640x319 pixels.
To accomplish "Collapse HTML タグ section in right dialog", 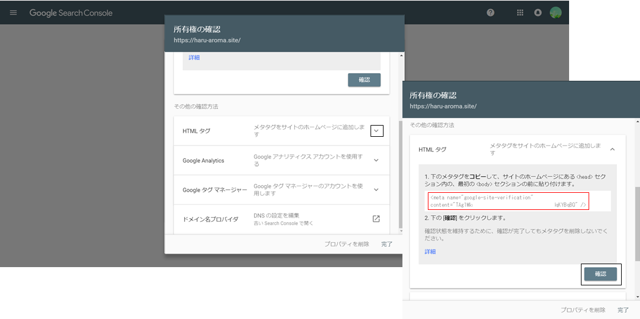I will coord(612,150).
